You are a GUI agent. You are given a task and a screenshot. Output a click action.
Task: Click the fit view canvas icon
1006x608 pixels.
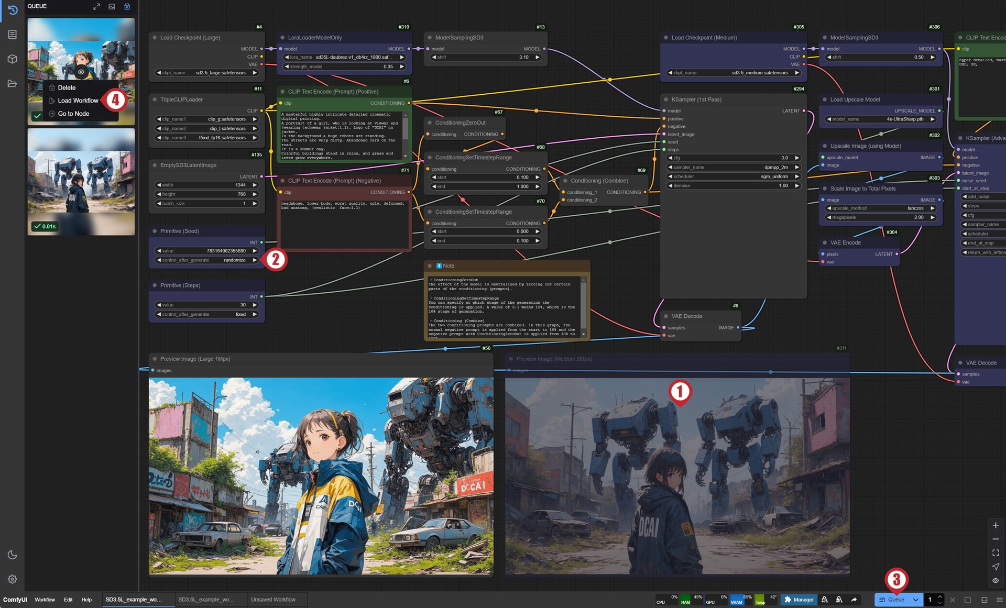point(996,552)
